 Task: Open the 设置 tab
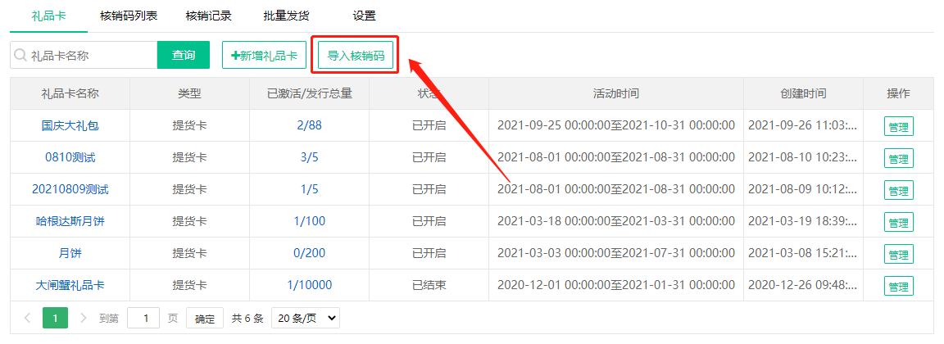point(364,16)
